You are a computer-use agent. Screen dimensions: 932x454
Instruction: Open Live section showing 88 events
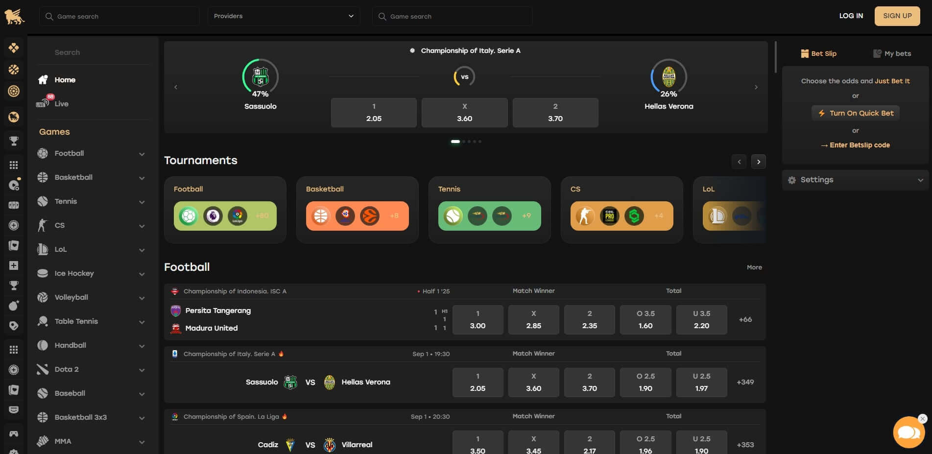coord(61,103)
